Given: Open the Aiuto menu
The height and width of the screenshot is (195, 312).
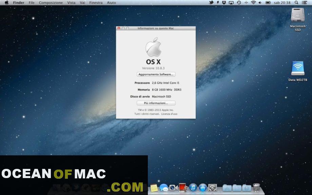Looking at the screenshot, I should coord(111,3).
